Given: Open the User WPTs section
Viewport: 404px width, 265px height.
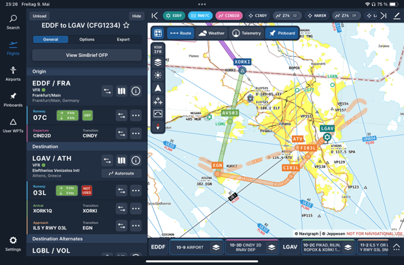Looking at the screenshot, I should tap(13, 126).
